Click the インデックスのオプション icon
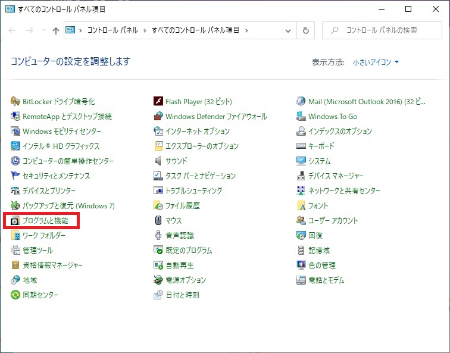450x353 pixels. tap(301, 131)
